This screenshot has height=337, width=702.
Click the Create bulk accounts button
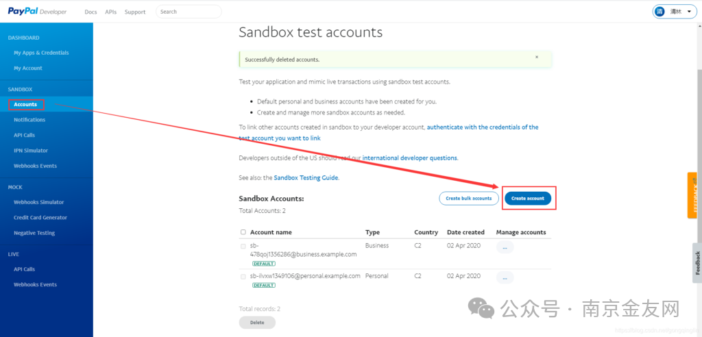468,198
